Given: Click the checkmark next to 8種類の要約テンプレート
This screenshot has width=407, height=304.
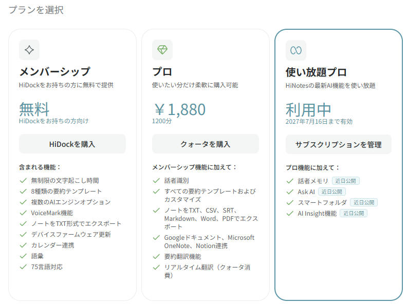Looking at the screenshot, I should coord(23,192).
